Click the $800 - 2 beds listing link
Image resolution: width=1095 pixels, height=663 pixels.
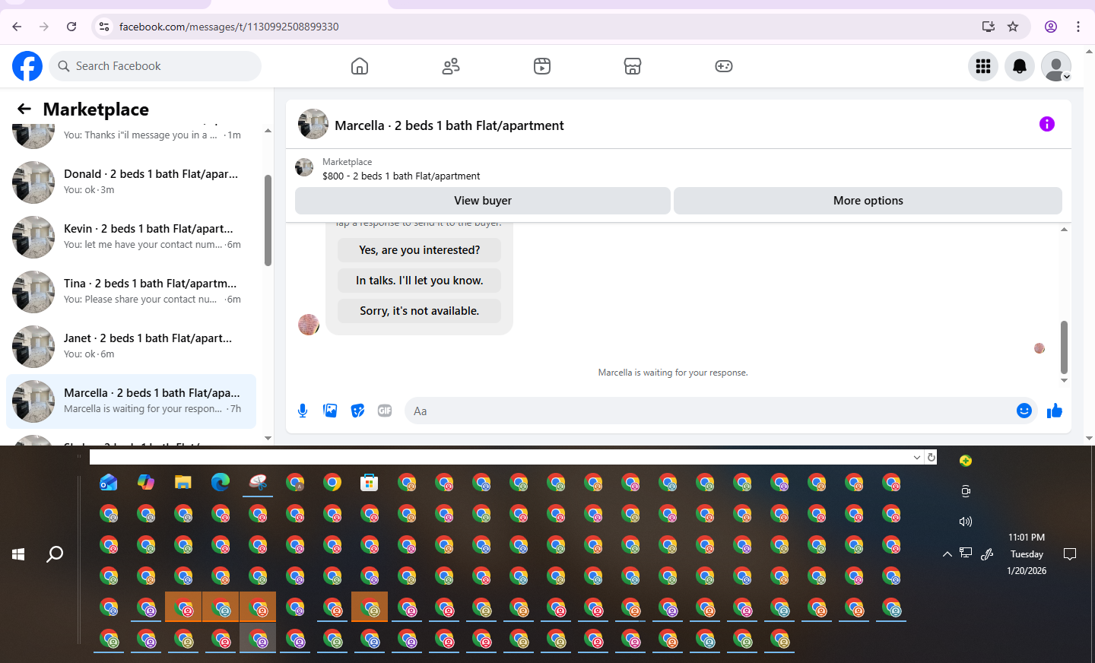pos(401,176)
